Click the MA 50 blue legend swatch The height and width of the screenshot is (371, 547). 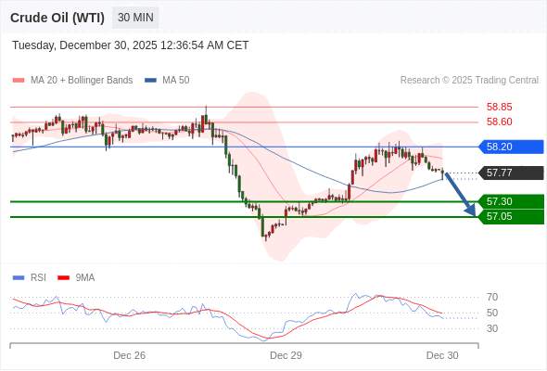[x=150, y=81]
